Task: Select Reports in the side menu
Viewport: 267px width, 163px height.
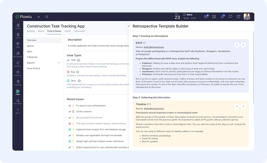Action: [x=31, y=63]
